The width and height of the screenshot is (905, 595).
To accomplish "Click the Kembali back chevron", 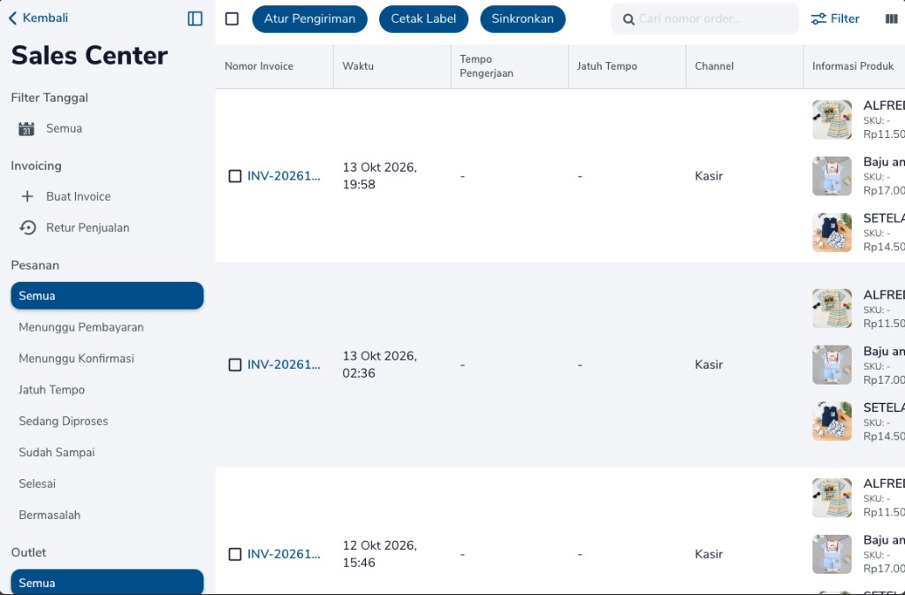I will pyautogui.click(x=12, y=19).
